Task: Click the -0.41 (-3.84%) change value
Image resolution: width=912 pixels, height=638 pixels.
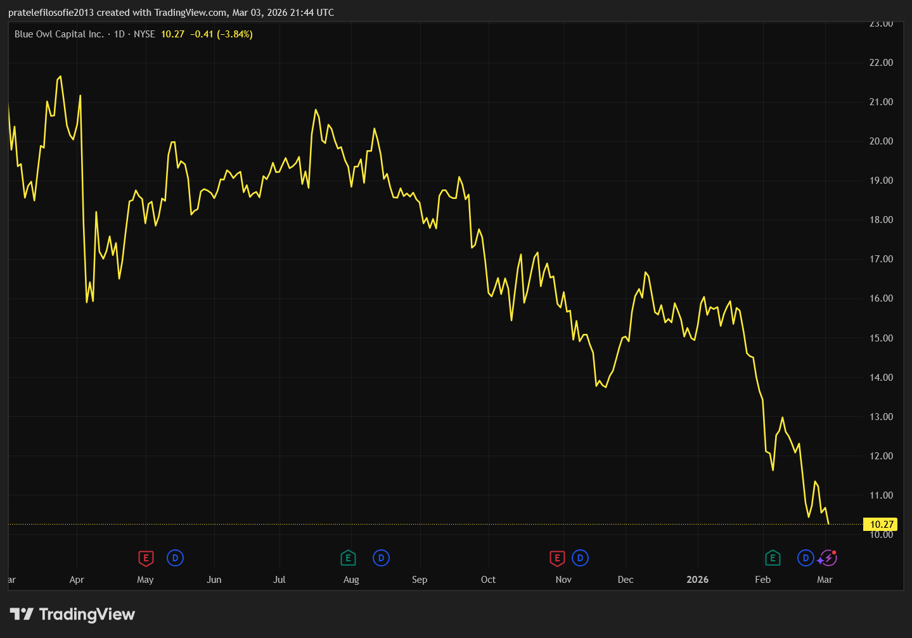Action: point(221,34)
